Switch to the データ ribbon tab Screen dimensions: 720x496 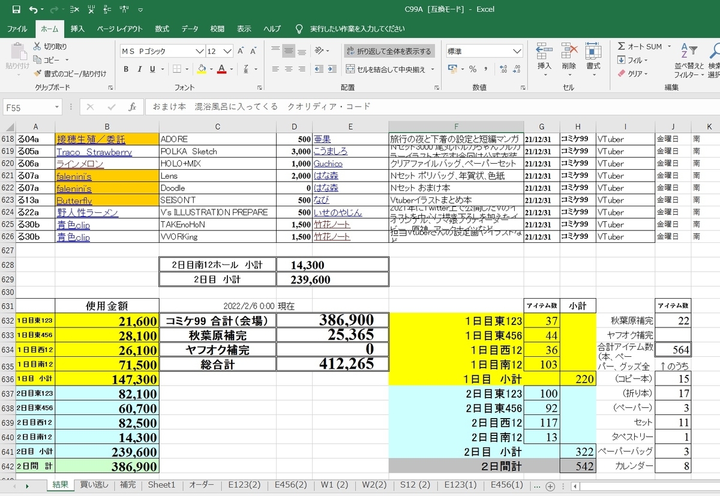[x=190, y=29]
